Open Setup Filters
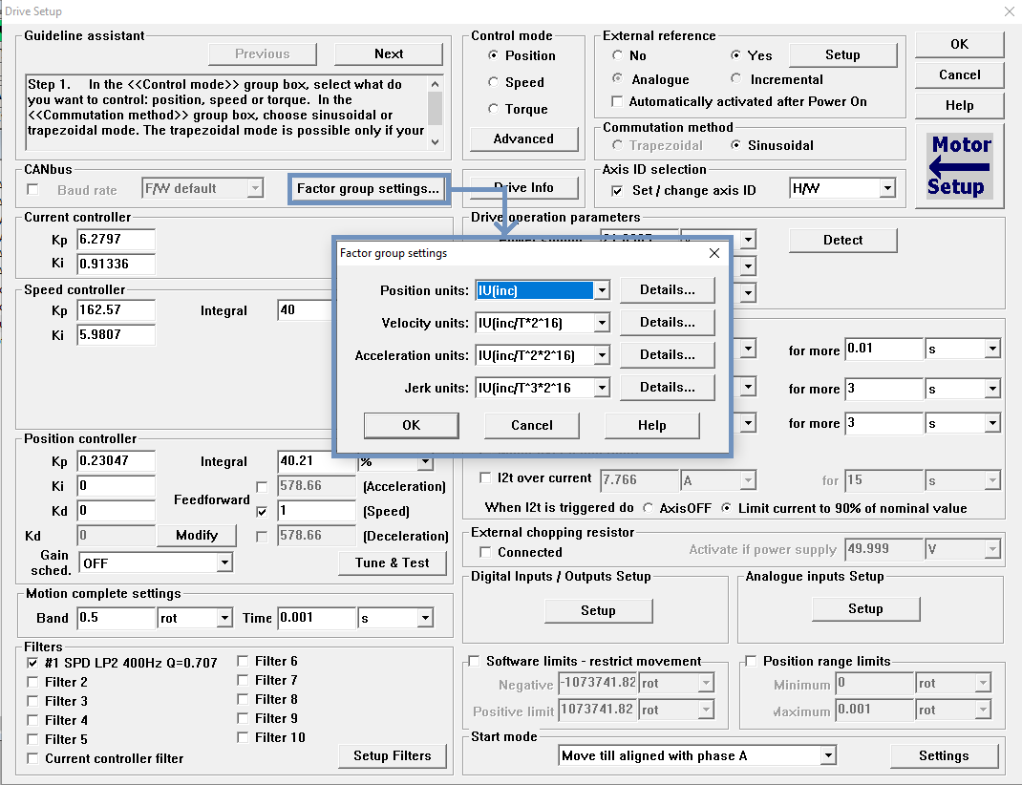This screenshot has height=785, width=1022. click(393, 755)
